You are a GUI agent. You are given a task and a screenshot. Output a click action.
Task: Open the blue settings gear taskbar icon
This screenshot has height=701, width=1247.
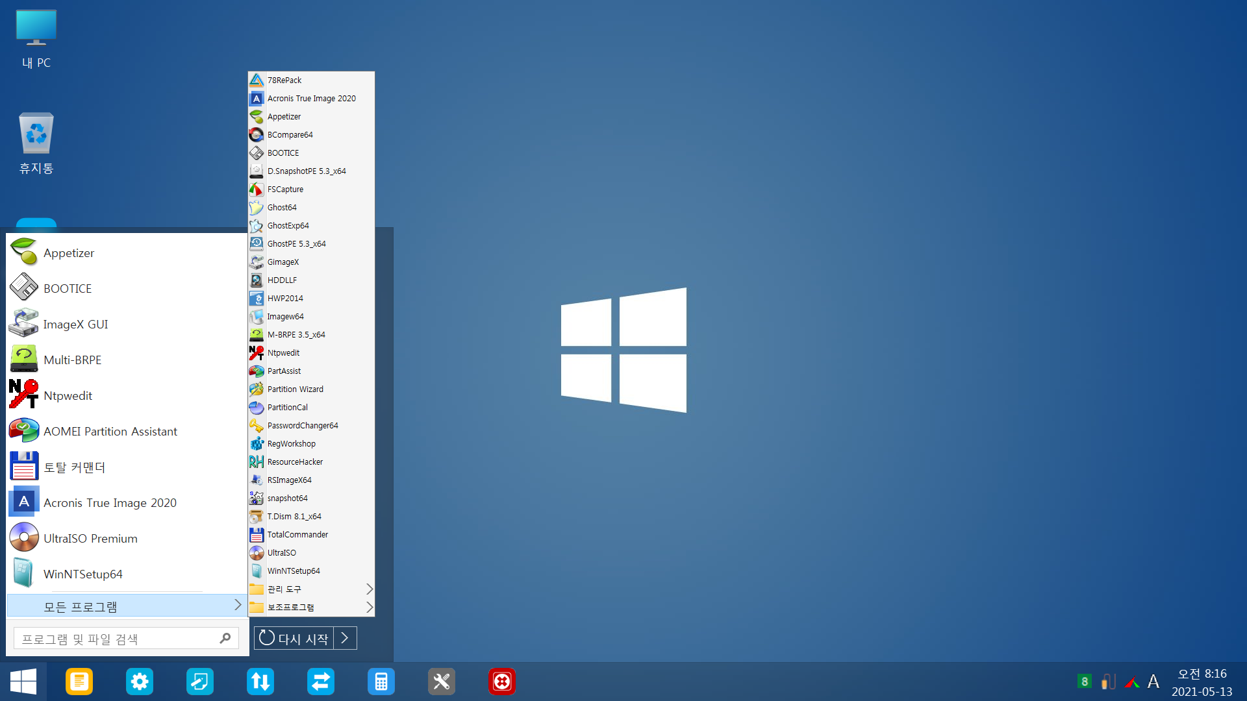[140, 682]
